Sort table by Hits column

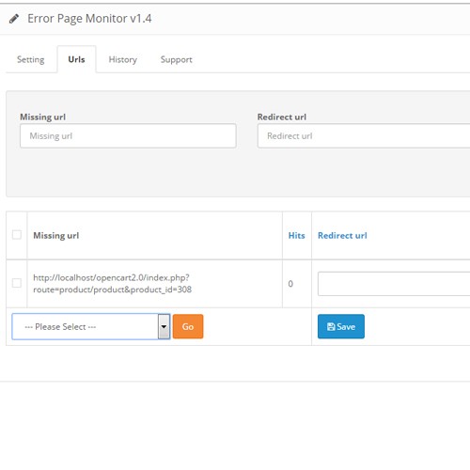(x=296, y=236)
